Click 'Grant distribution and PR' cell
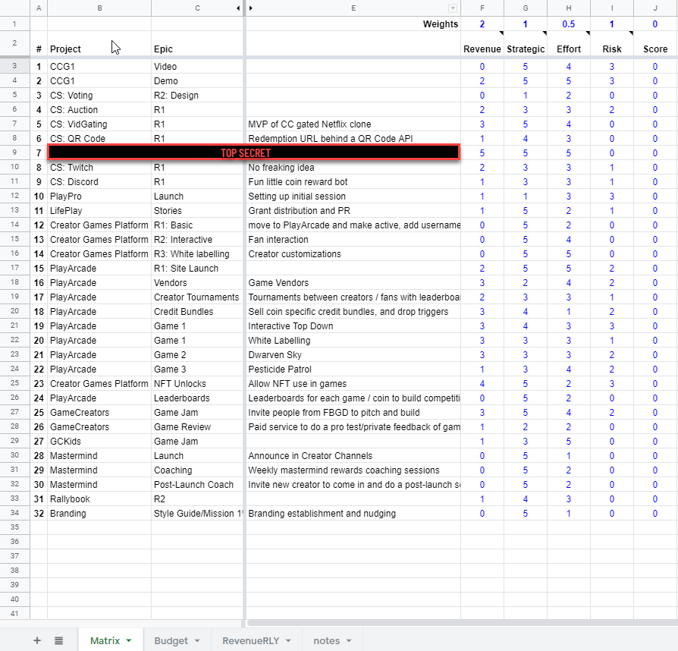This screenshot has width=678, height=651. (x=353, y=211)
